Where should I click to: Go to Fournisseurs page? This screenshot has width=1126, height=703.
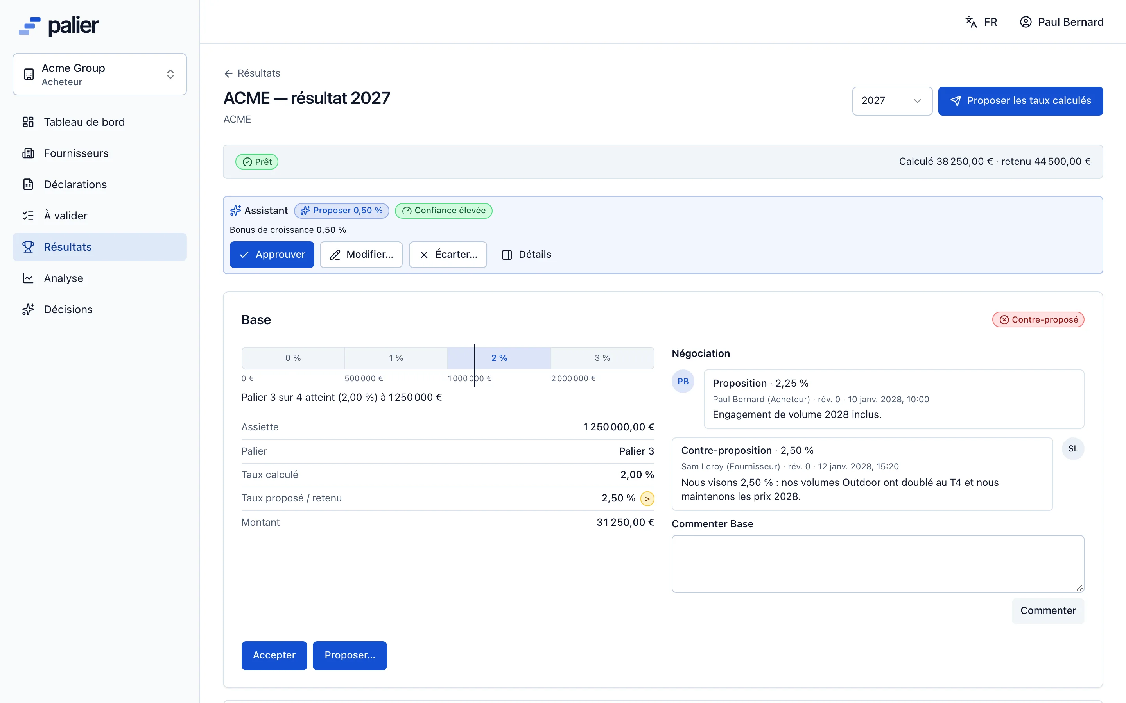click(x=100, y=153)
